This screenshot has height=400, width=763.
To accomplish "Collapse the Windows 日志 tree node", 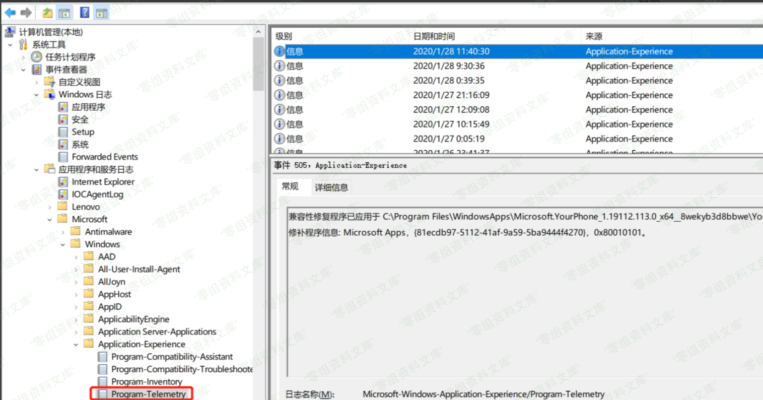I will point(36,95).
